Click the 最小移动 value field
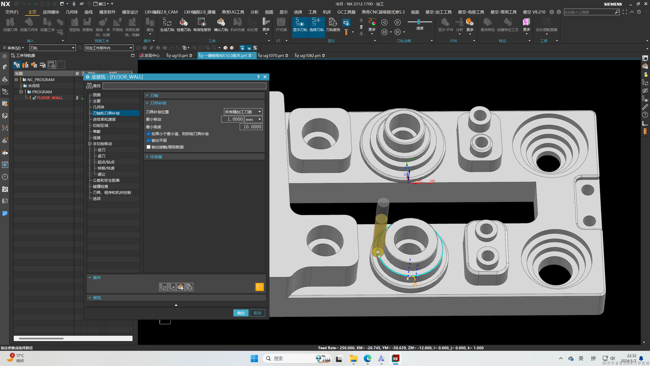Image resolution: width=650 pixels, height=366 pixels. pos(233,119)
